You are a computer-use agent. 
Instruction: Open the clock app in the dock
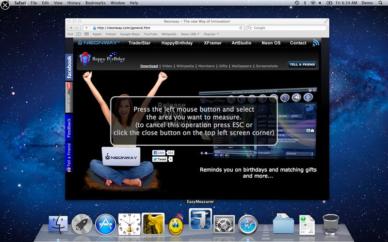click(x=129, y=224)
